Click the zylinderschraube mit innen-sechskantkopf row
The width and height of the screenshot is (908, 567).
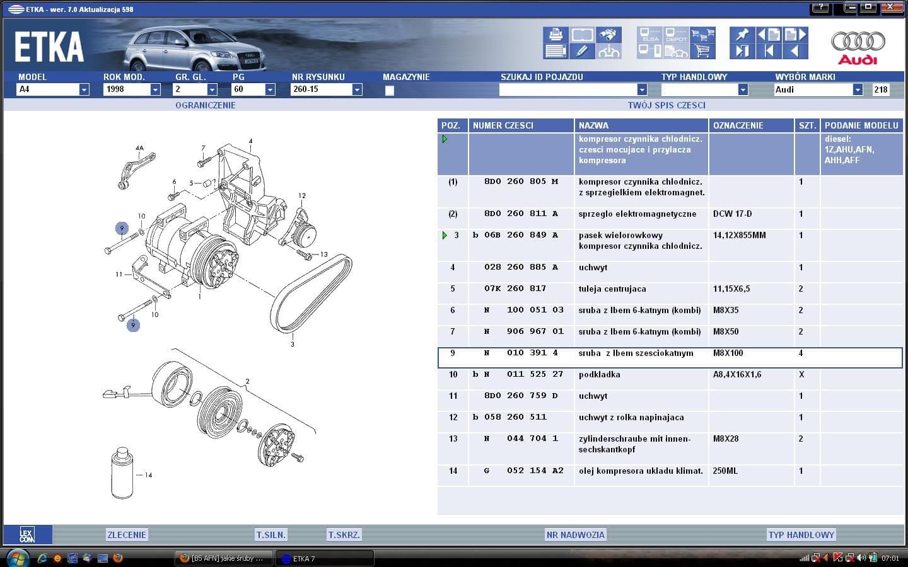(670, 449)
